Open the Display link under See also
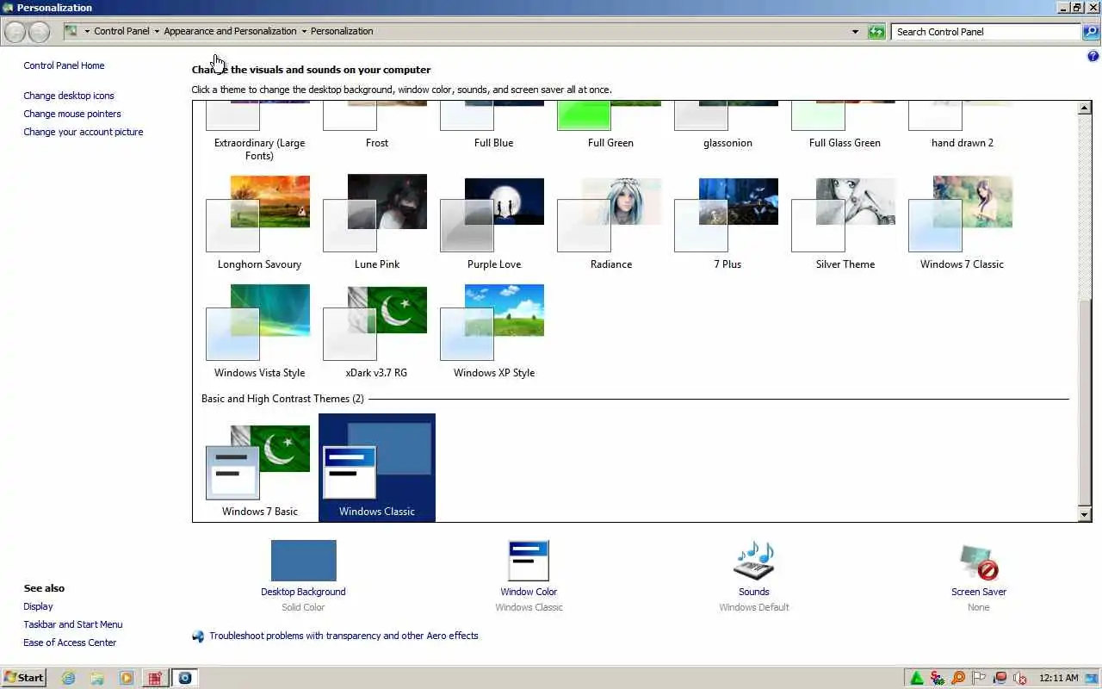 coord(38,606)
